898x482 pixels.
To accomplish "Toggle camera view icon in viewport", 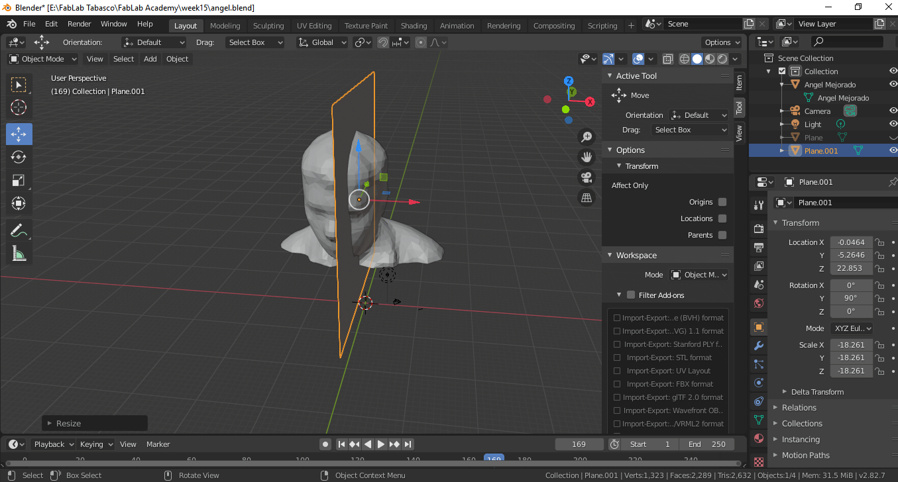I will 586,177.
